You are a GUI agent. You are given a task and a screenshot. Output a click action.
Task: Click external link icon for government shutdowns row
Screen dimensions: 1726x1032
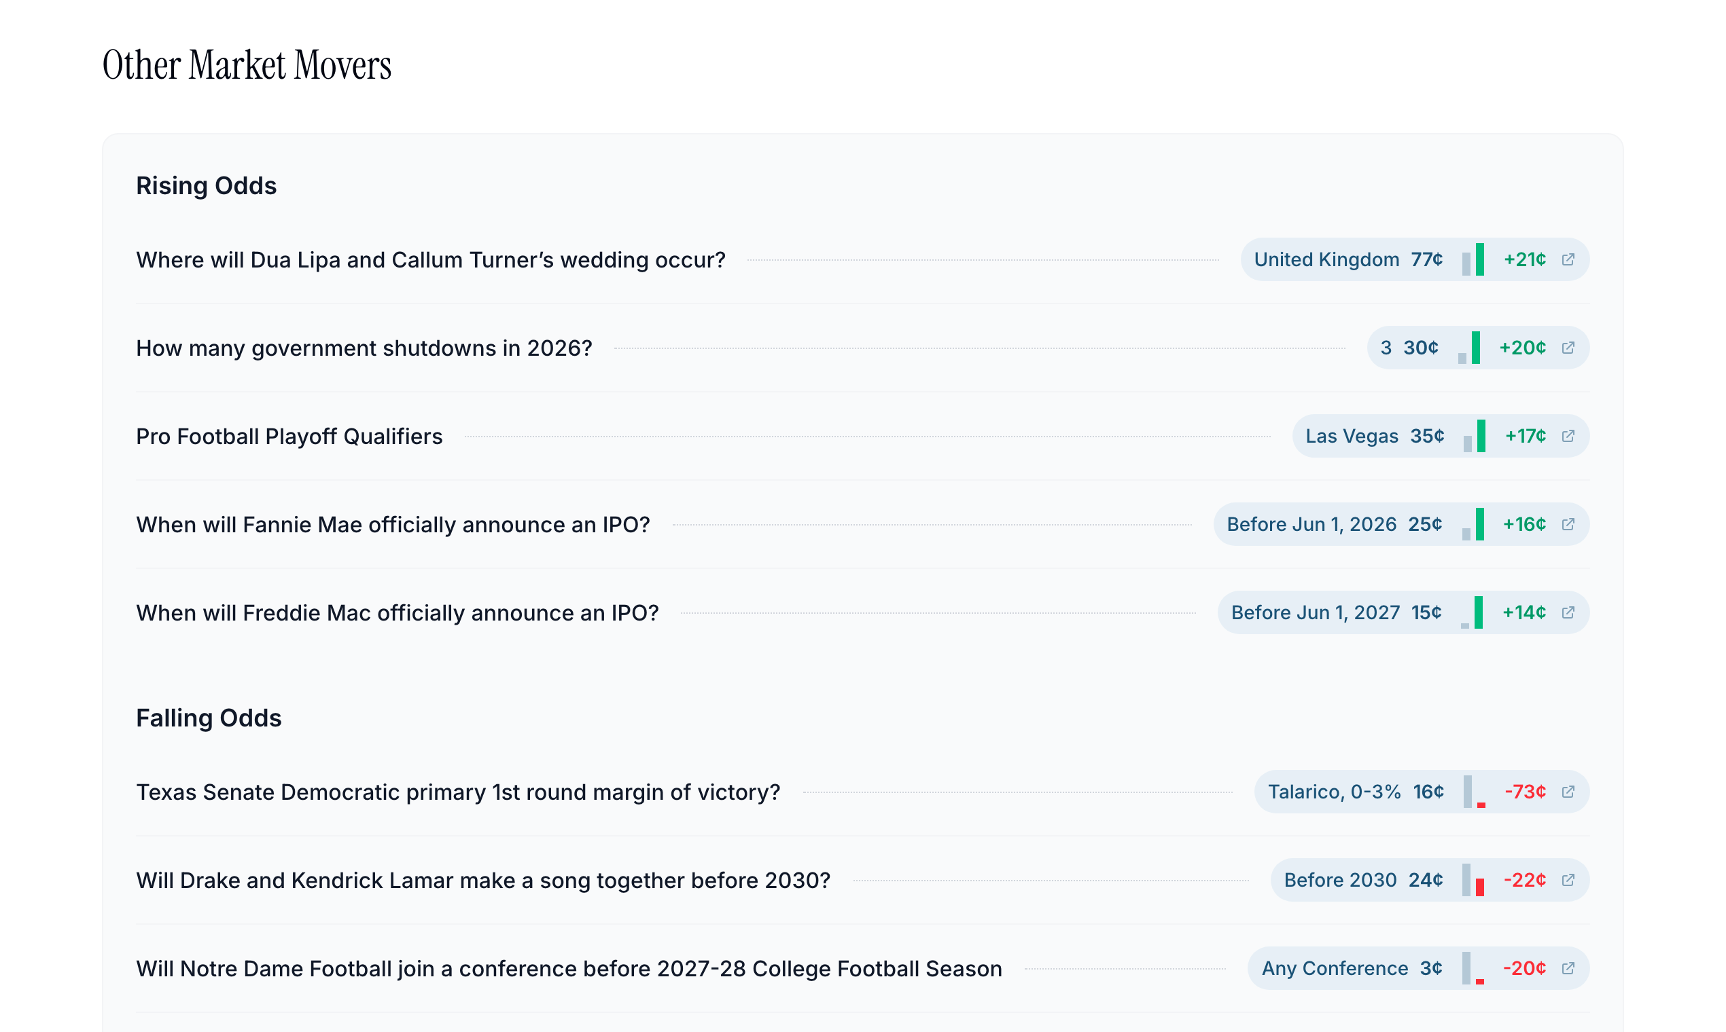pyautogui.click(x=1567, y=348)
